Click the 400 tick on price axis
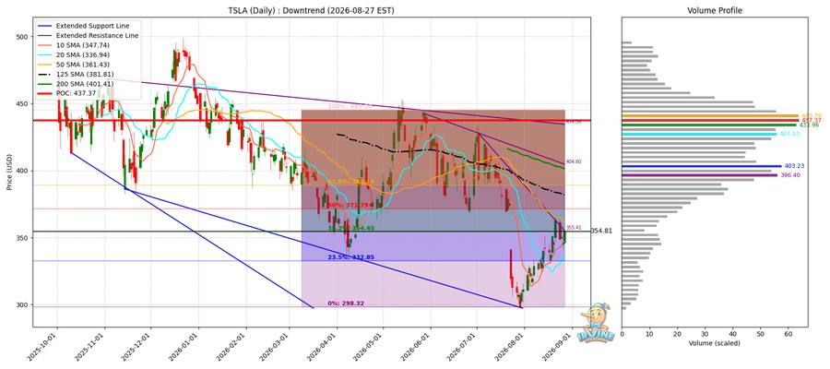Image resolution: width=830 pixels, height=369 pixels. (22, 171)
